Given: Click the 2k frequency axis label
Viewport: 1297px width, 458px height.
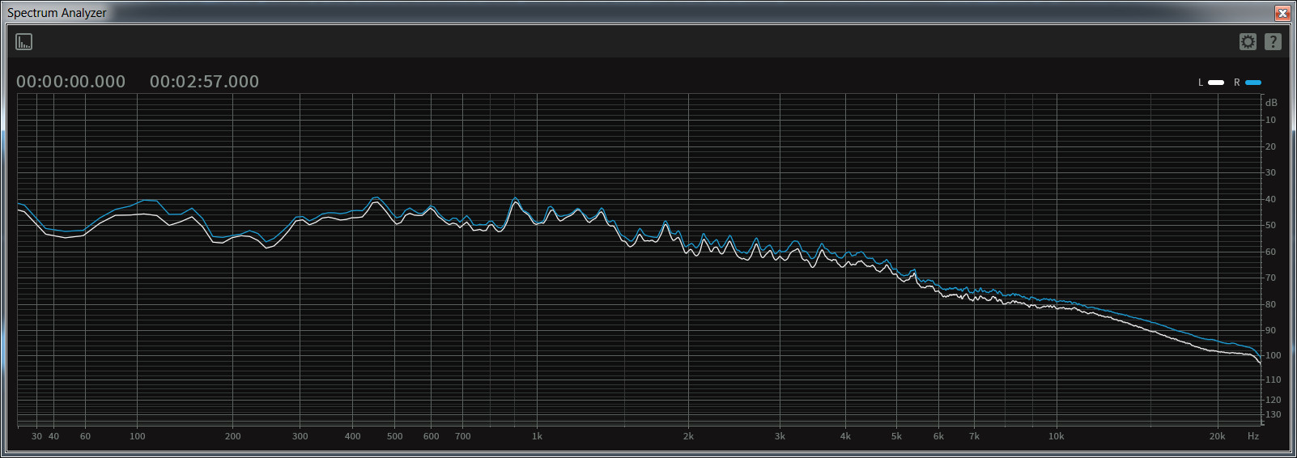Looking at the screenshot, I should [x=688, y=436].
